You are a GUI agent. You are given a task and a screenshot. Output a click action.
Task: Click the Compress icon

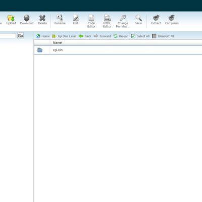click(172, 18)
